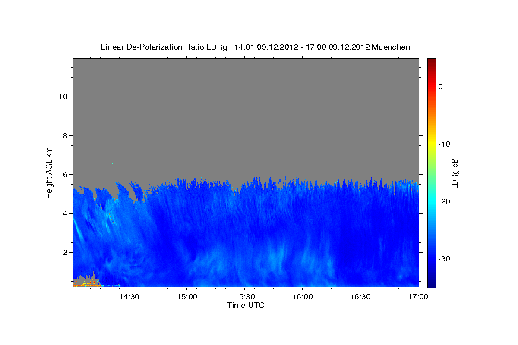This screenshot has width=518, height=345.
Task: Select the '17:00' time axis label
Action: click(x=418, y=297)
